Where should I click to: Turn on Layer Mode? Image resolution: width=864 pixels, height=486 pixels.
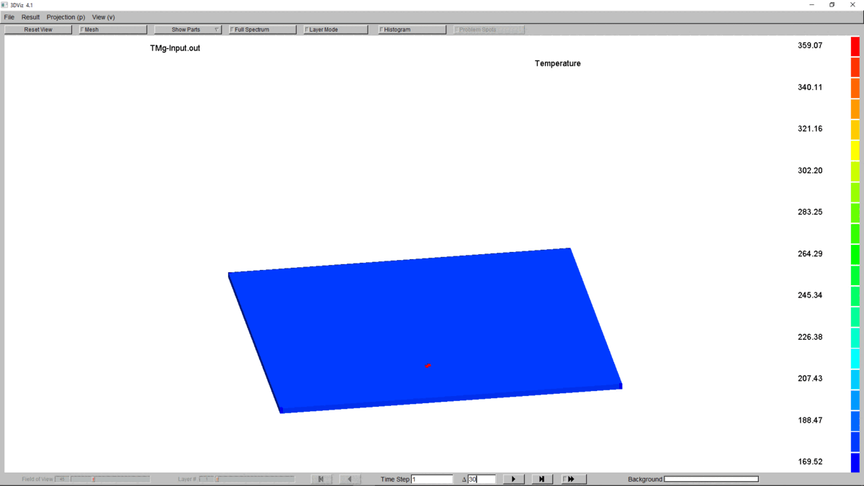[307, 30]
